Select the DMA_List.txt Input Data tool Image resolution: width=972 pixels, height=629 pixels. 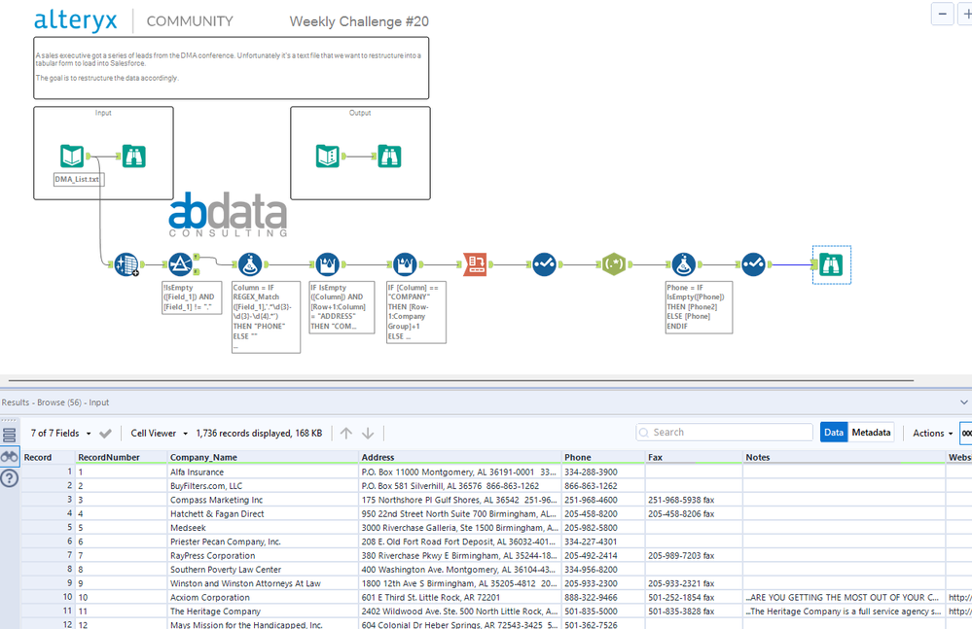[x=72, y=156]
